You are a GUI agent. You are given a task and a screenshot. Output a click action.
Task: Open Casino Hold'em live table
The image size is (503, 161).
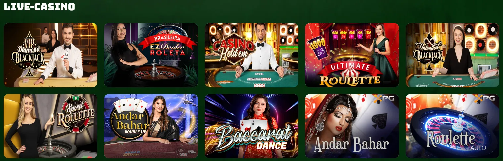tap(251, 55)
